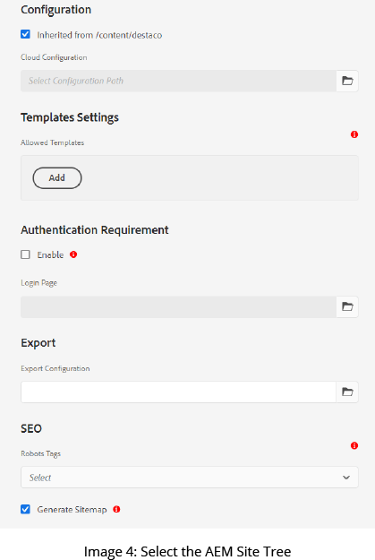Image resolution: width=375 pixels, height=560 pixels.
Task: Untick the Generate Sitemap checkbox
Action: pos(25,509)
